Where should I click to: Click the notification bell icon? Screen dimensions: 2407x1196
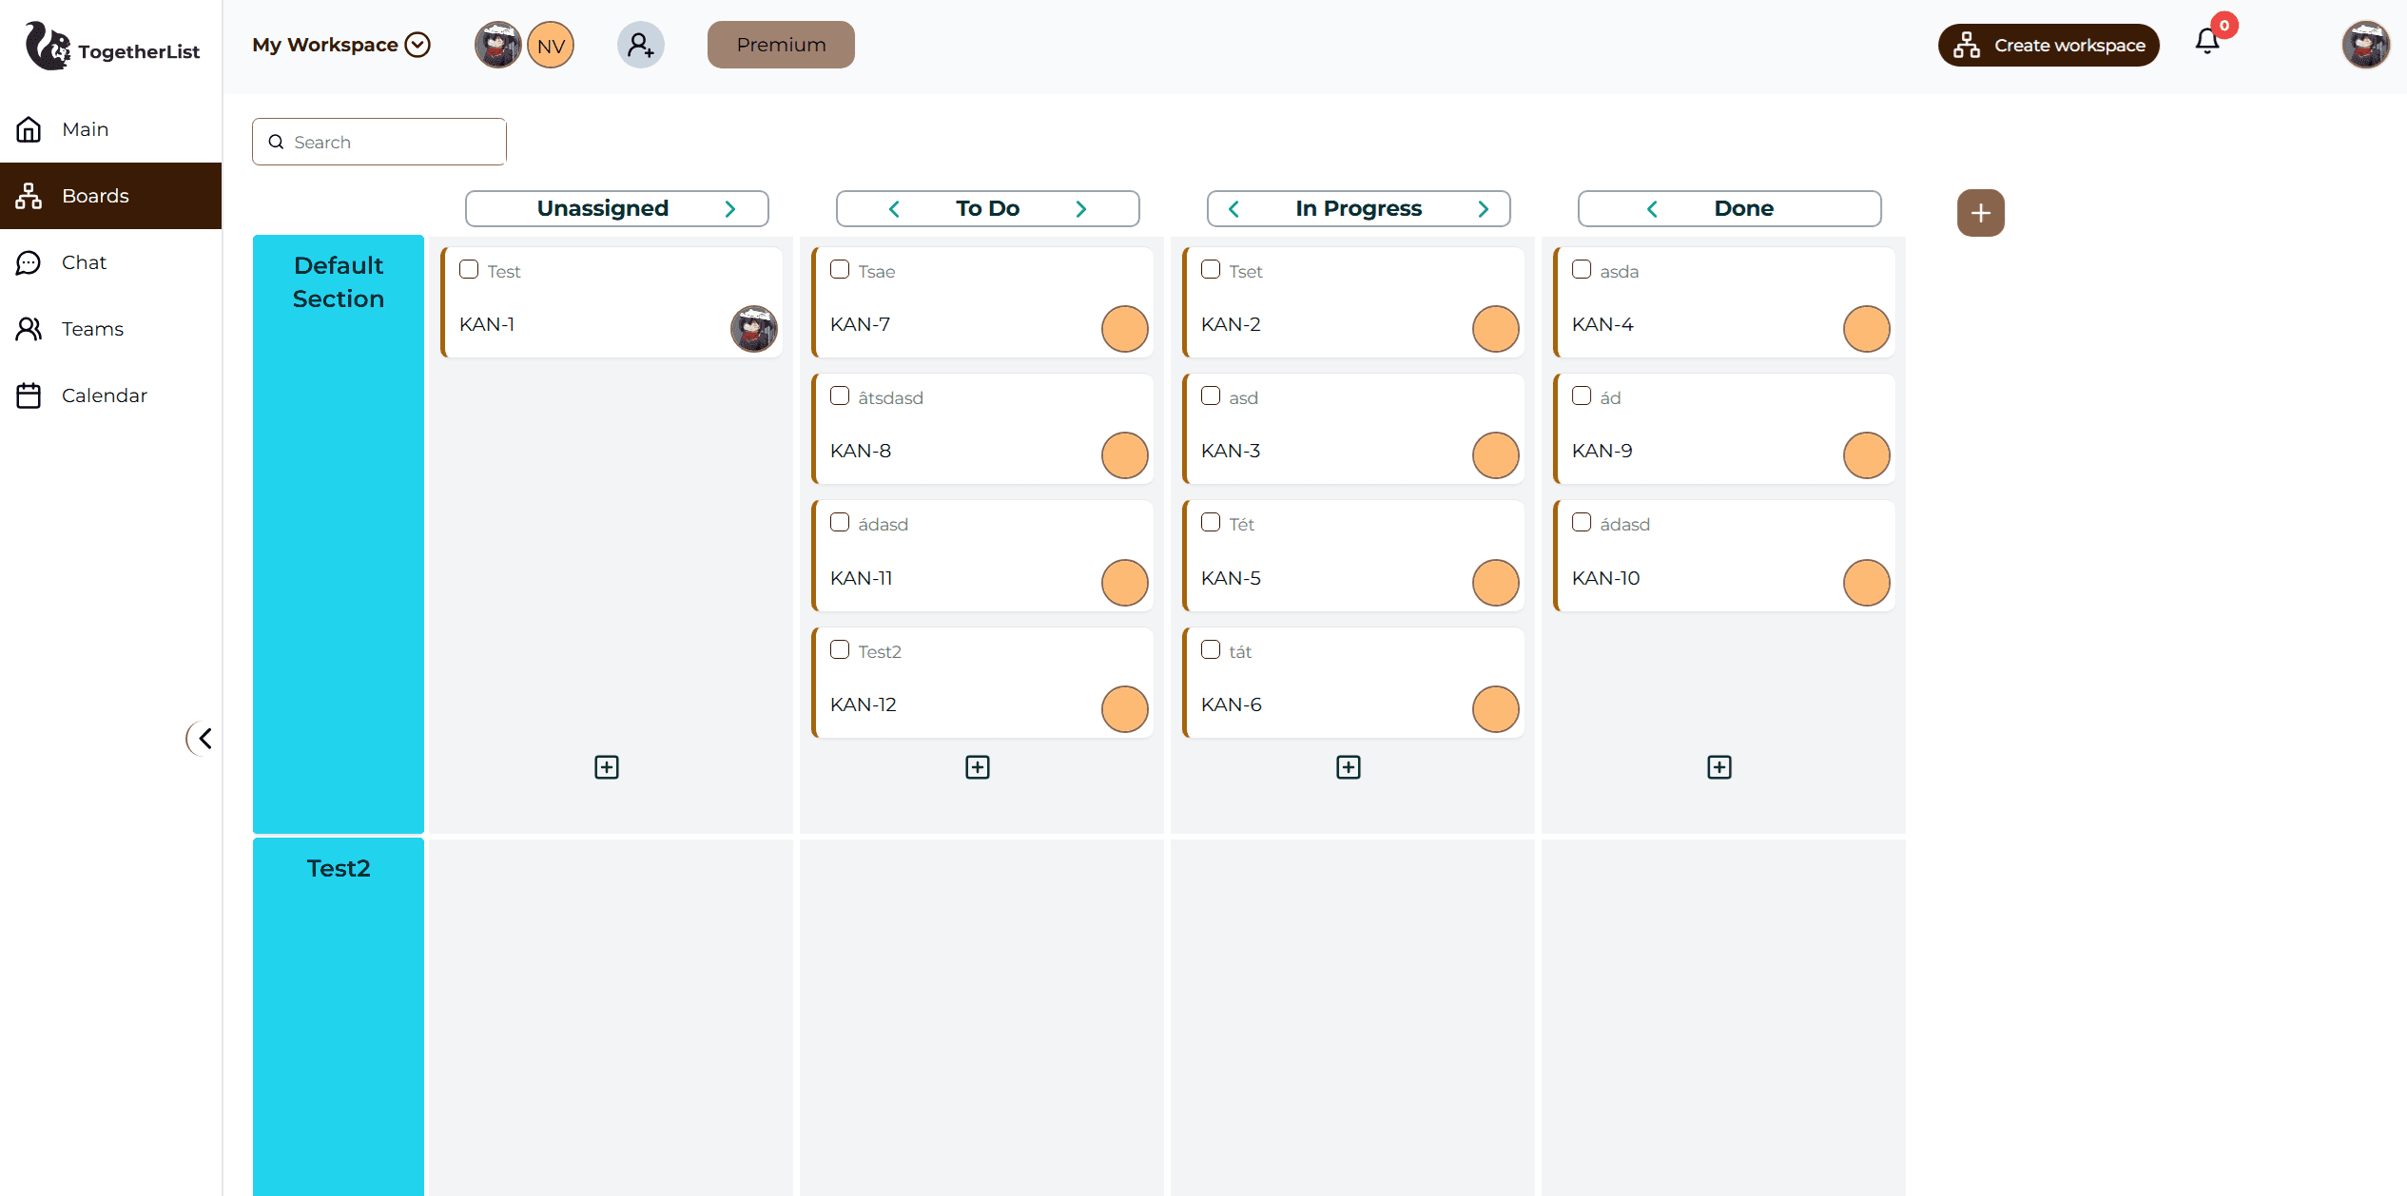coord(2206,42)
